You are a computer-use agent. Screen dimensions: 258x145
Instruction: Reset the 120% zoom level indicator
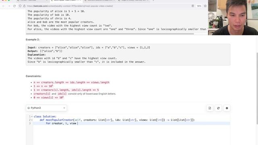coord(199,6)
